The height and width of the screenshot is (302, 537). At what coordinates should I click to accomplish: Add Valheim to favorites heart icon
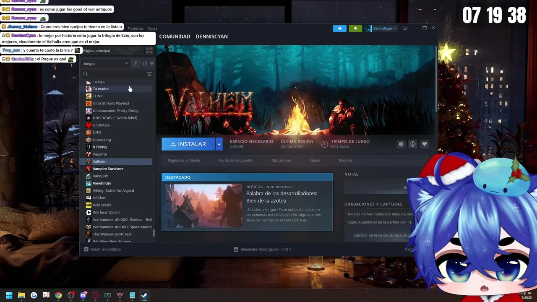(425, 144)
